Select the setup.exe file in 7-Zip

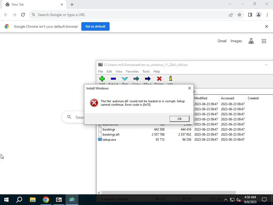(109, 140)
